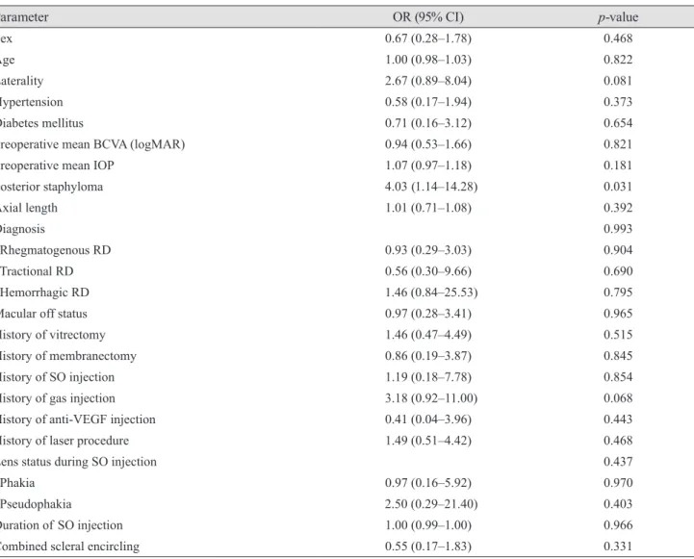This screenshot has width=694, height=559.
Task: Click OR value 1.46 (0.47–4.49)
Action: (x=428, y=335)
